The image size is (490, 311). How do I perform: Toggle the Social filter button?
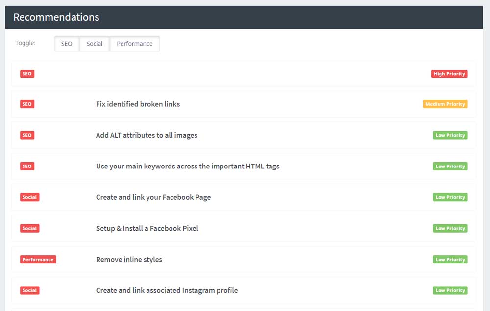tap(95, 44)
